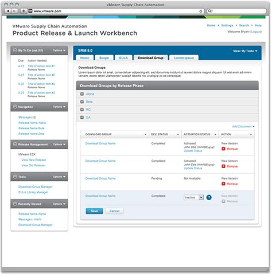This screenshot has height=276, width=272.
Task: Click the blue help question mark icon
Action: 209,197
